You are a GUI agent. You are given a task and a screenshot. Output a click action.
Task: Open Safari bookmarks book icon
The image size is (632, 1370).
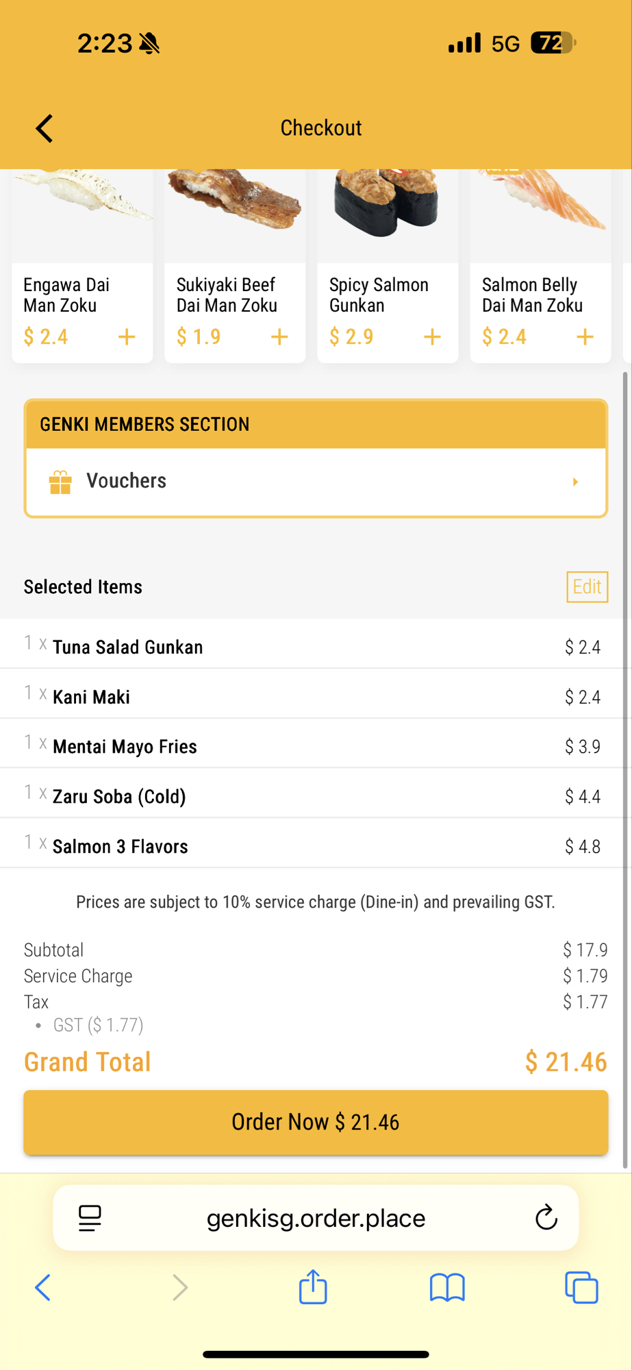point(447,1287)
